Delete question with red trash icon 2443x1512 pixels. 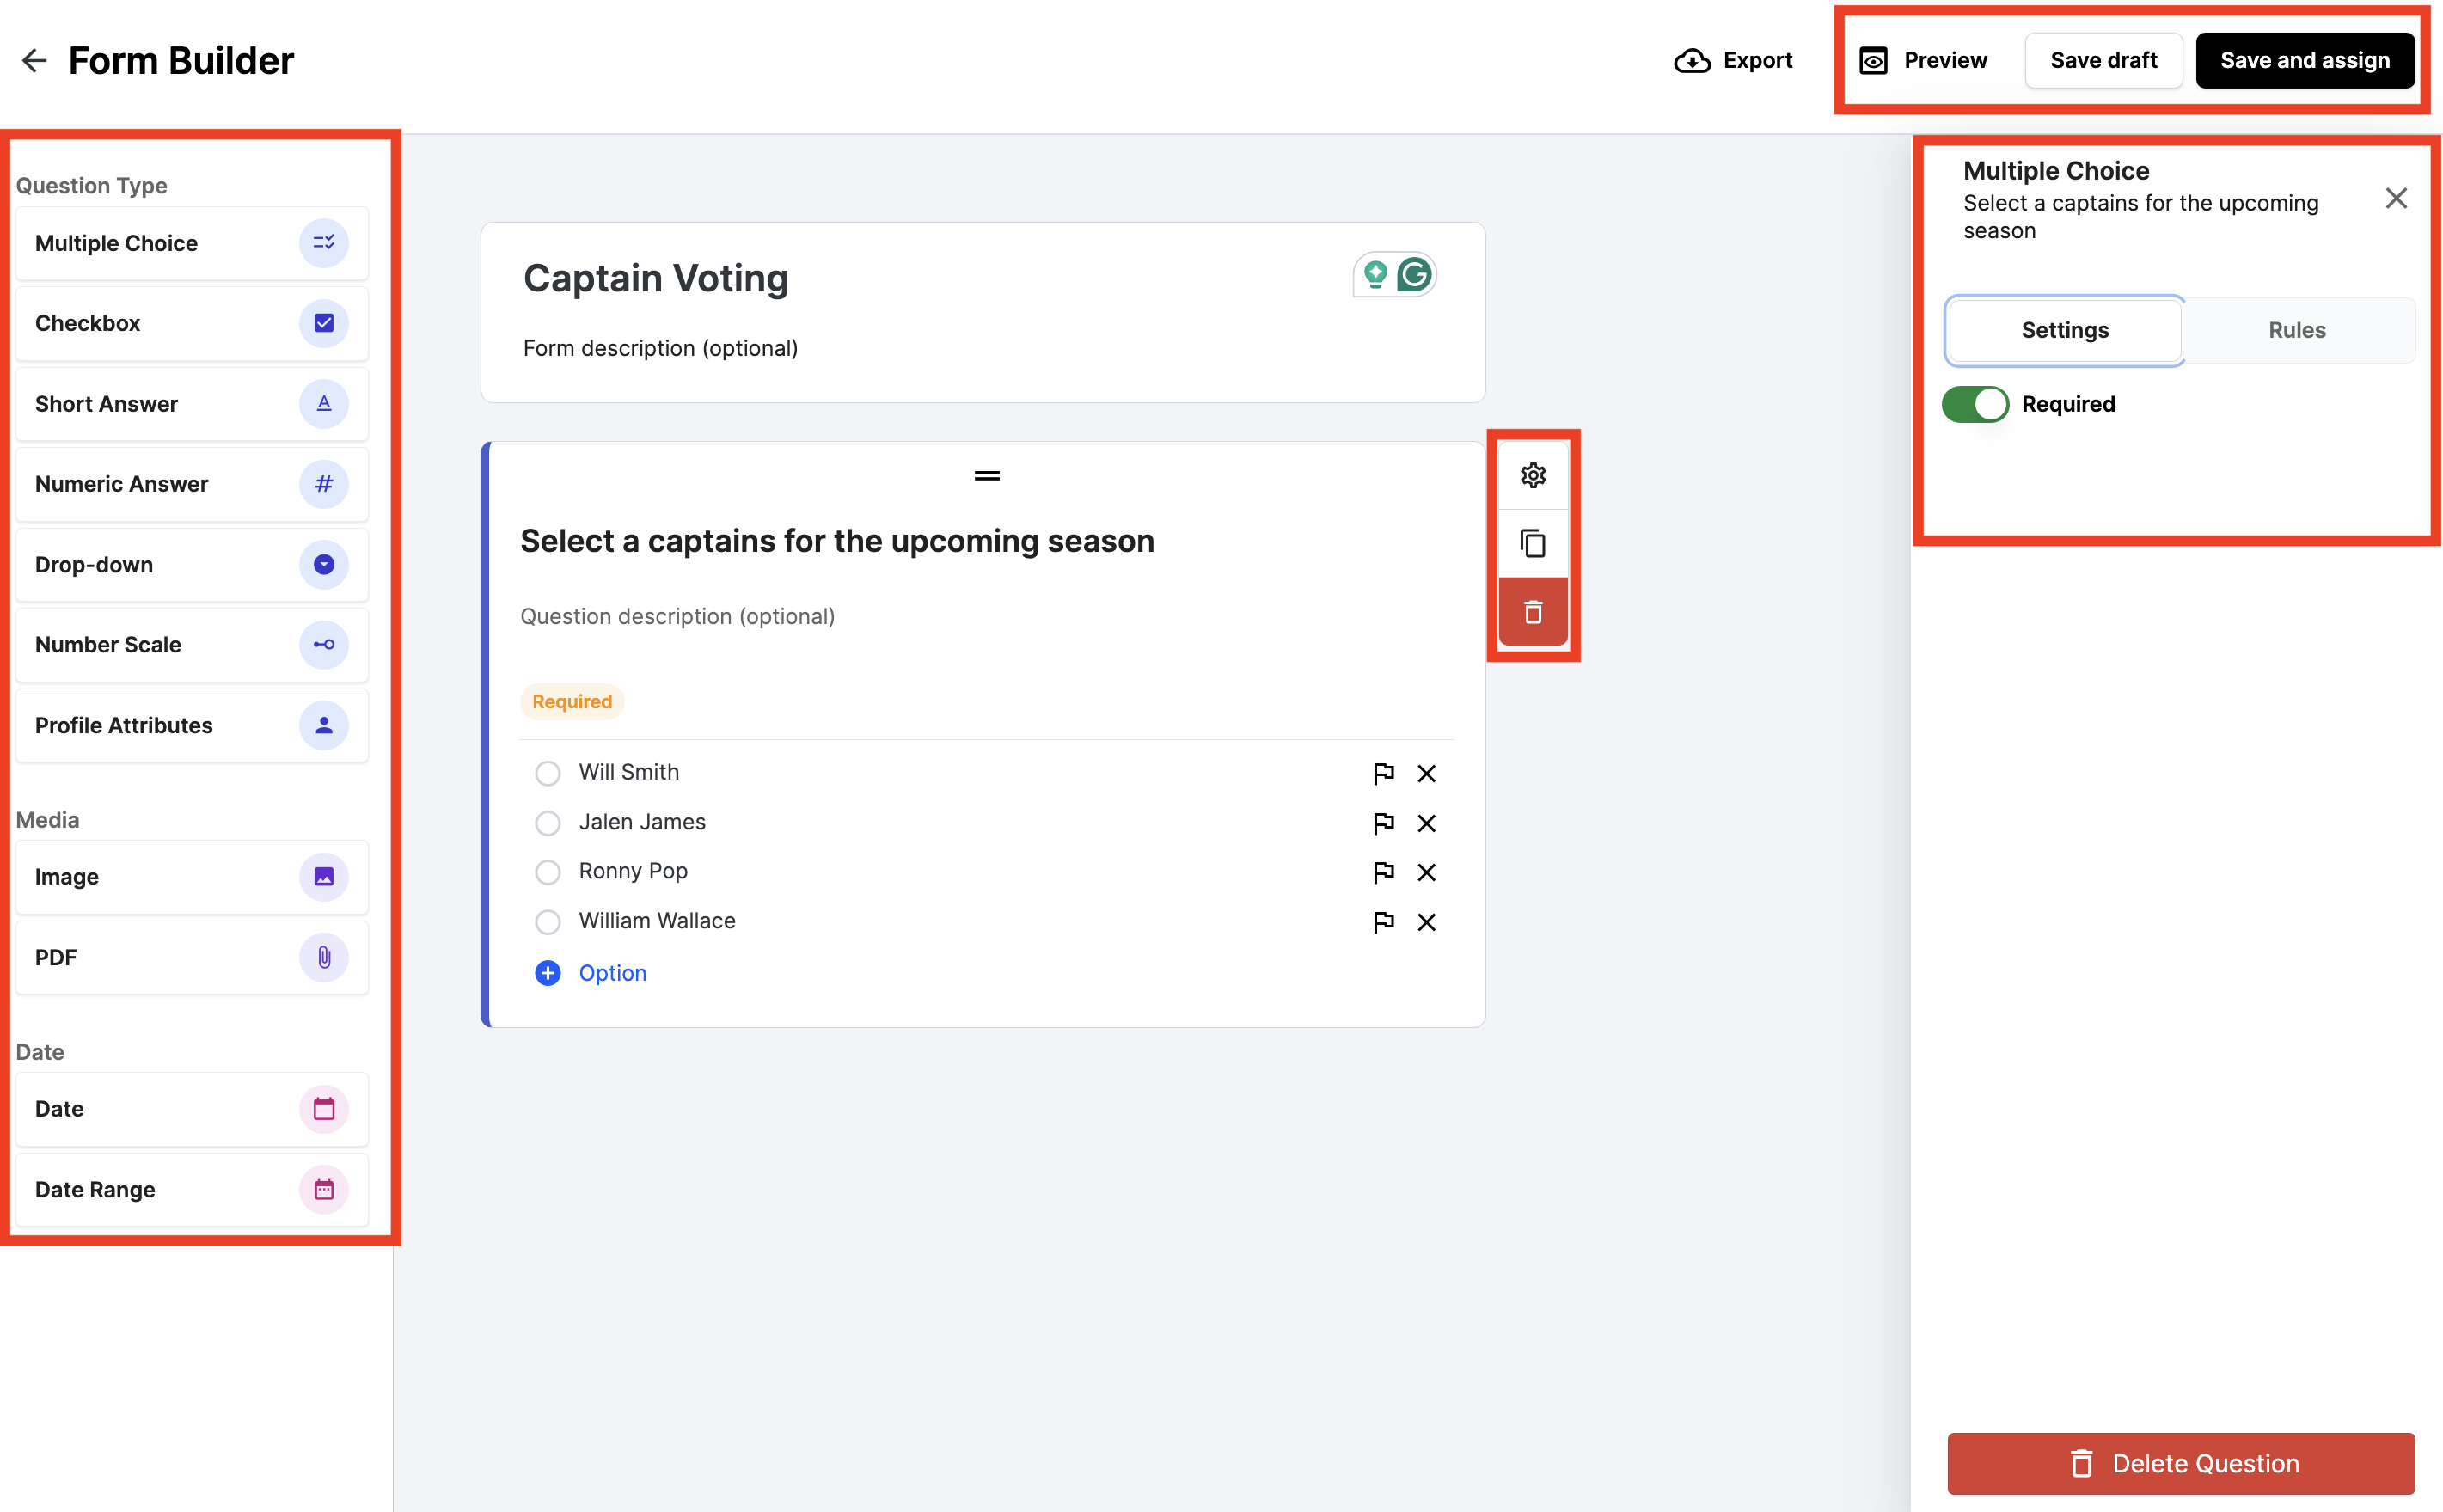click(1533, 611)
